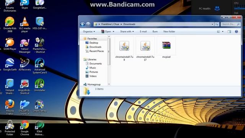Viewport: 245px width, 138px height.
Task: Click navigation pane scroll up arrow
Action: (109, 37)
